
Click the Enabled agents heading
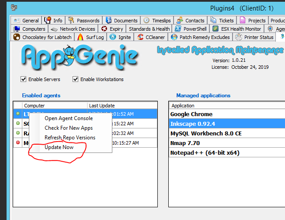coord(41,96)
